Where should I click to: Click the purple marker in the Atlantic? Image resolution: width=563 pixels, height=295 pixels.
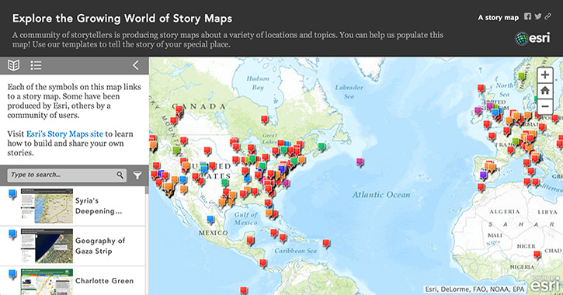360,162
